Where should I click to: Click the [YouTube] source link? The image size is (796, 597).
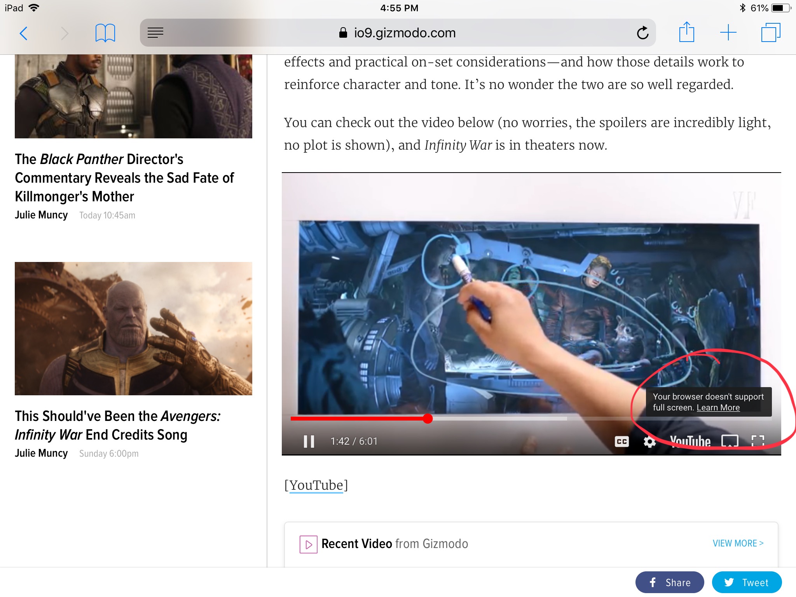(x=316, y=485)
